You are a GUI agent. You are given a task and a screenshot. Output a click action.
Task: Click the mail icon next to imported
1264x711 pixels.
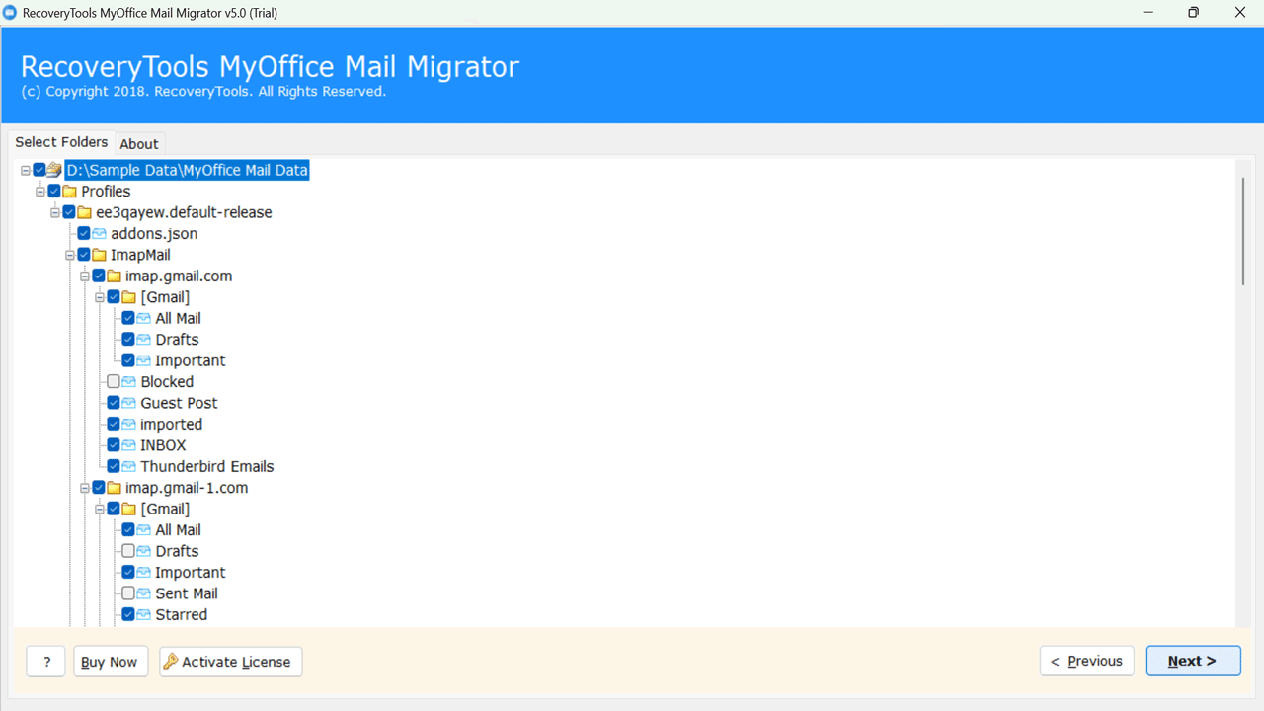(x=128, y=425)
